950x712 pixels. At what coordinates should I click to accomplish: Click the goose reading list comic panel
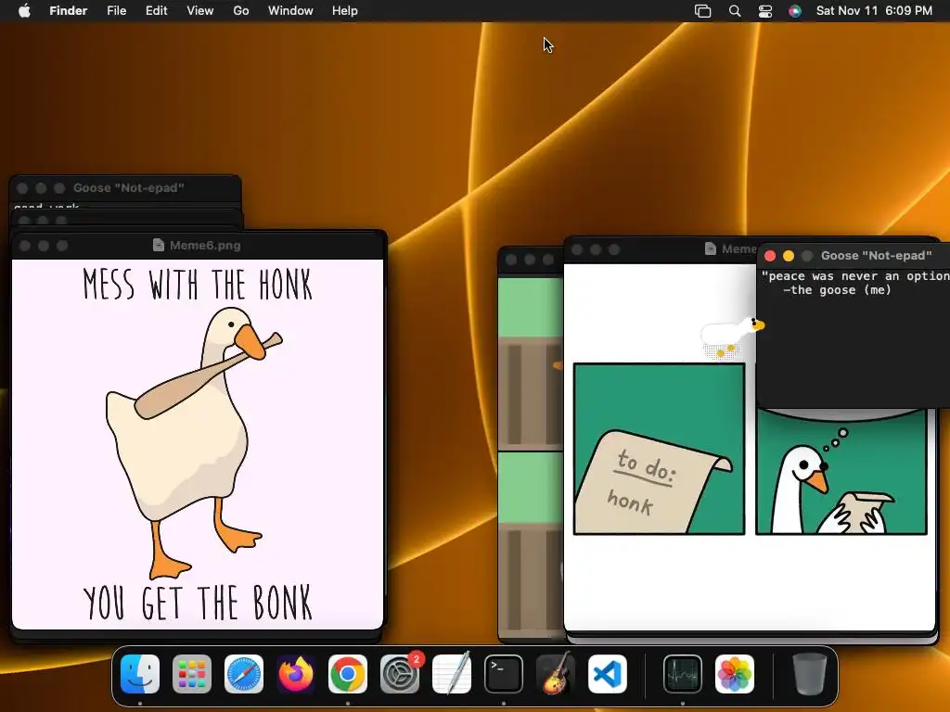[x=841, y=472]
